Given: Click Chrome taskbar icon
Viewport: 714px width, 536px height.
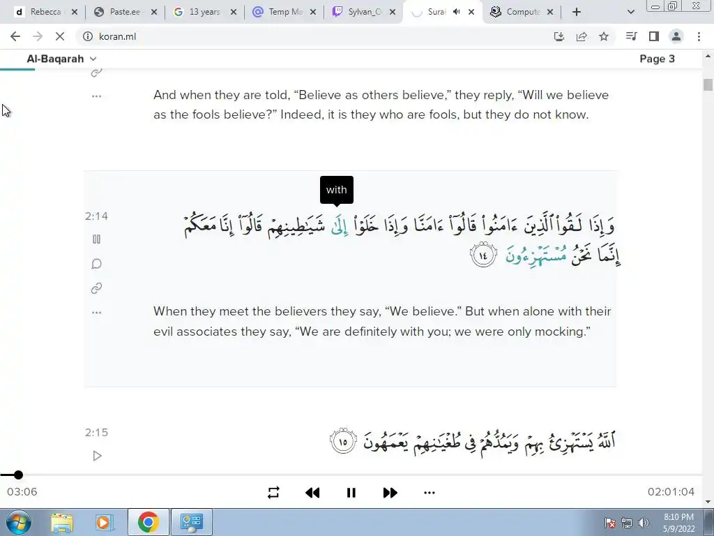Looking at the screenshot, I should tap(148, 522).
